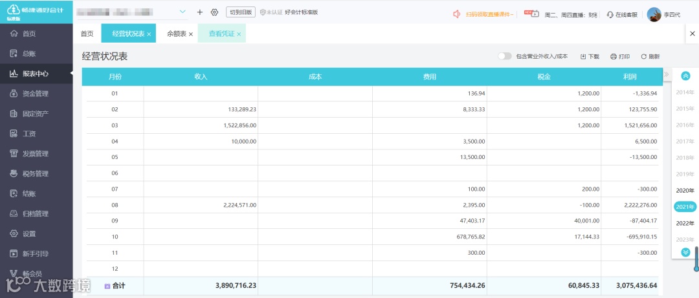Click income value 2,224,571.00
Image resolution: width=699 pixels, height=298 pixels.
point(240,205)
